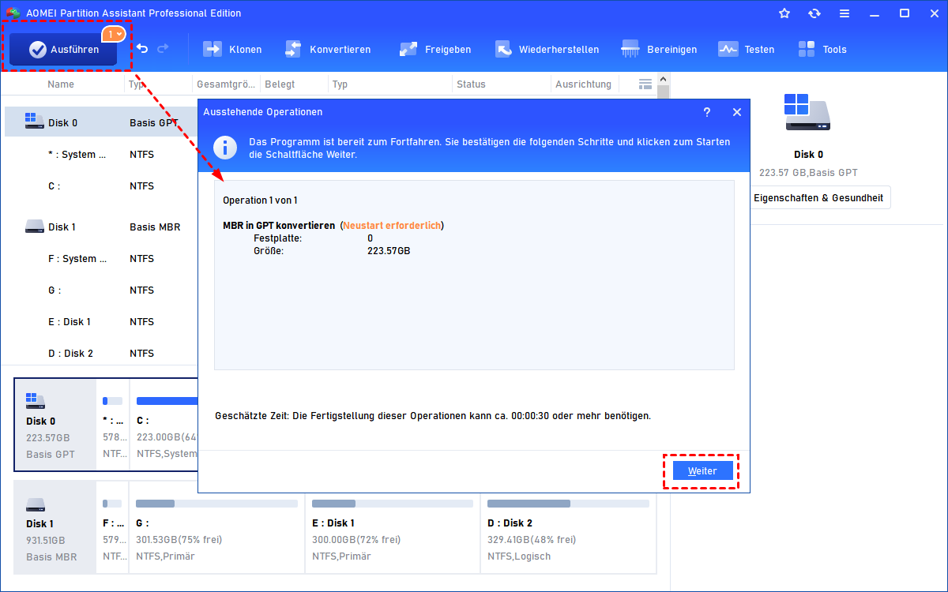Select the Freigeben toolbar option
The width and height of the screenshot is (948, 592).
click(x=435, y=50)
